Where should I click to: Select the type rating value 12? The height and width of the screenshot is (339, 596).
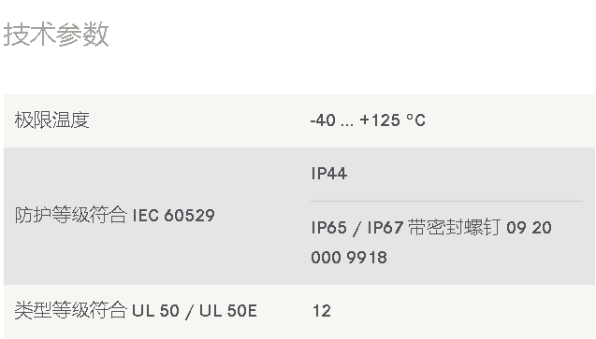coord(322,311)
